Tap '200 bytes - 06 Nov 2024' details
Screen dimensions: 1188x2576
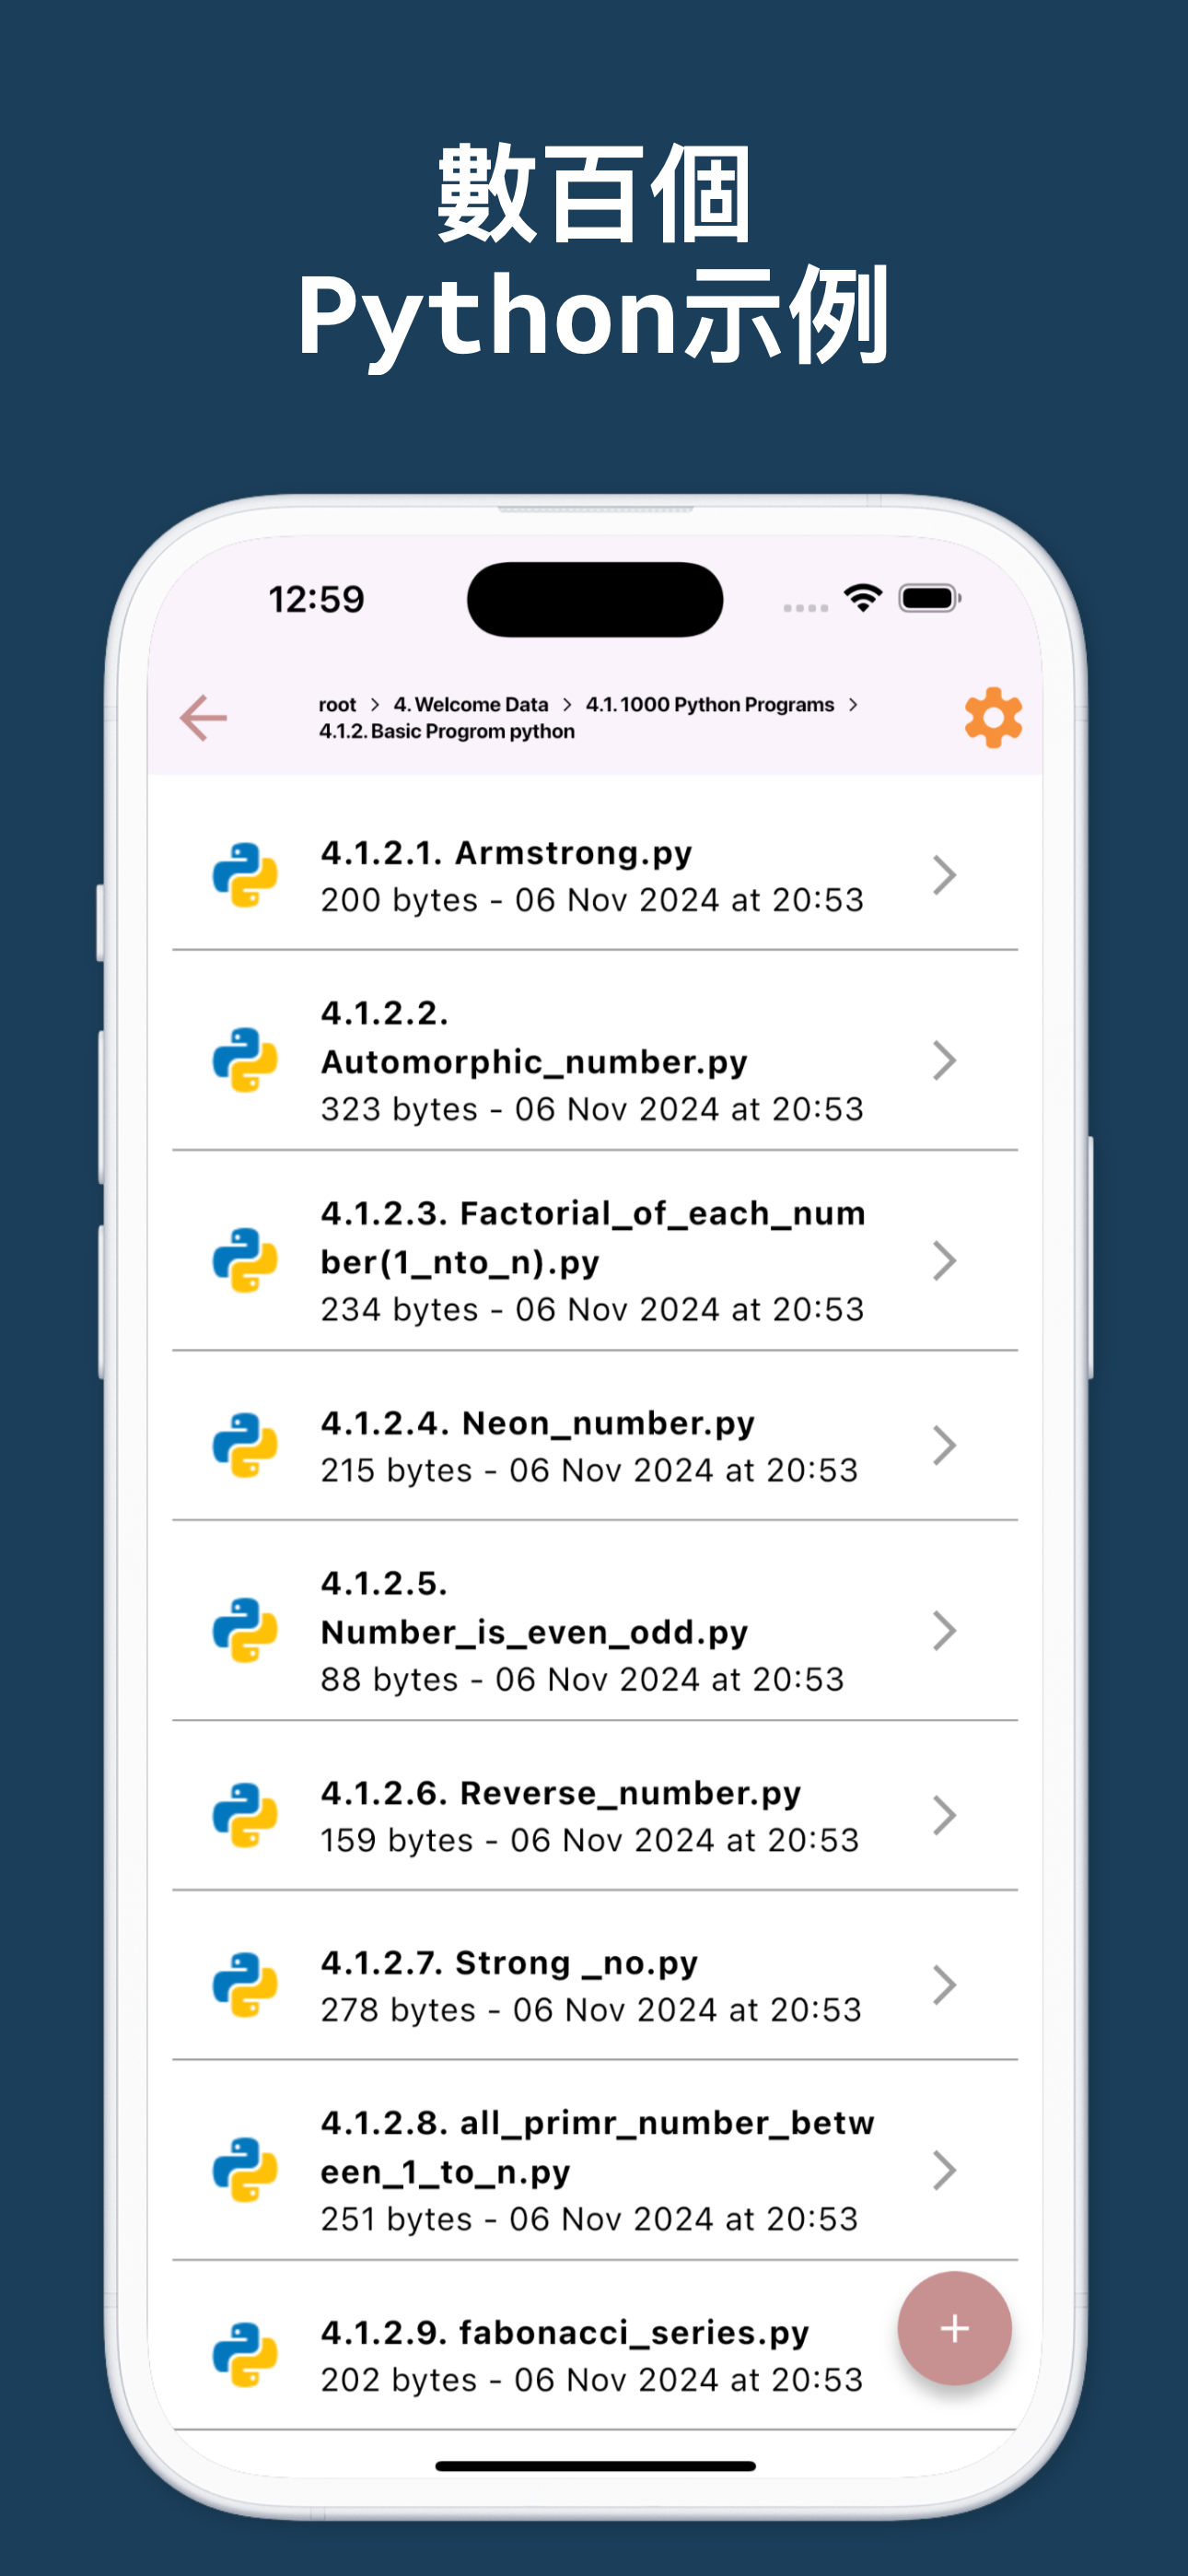coord(592,900)
